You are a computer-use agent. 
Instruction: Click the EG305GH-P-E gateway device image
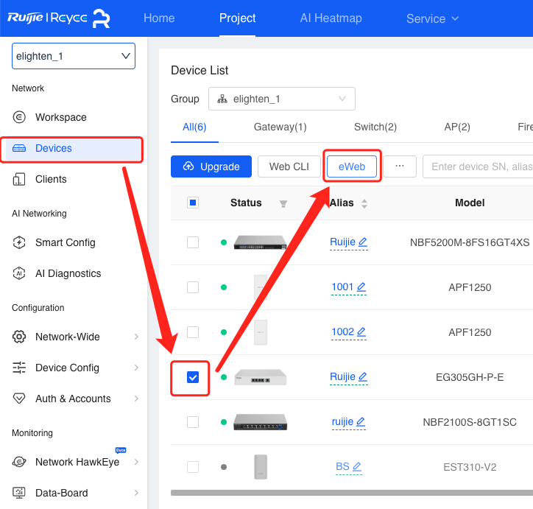261,377
